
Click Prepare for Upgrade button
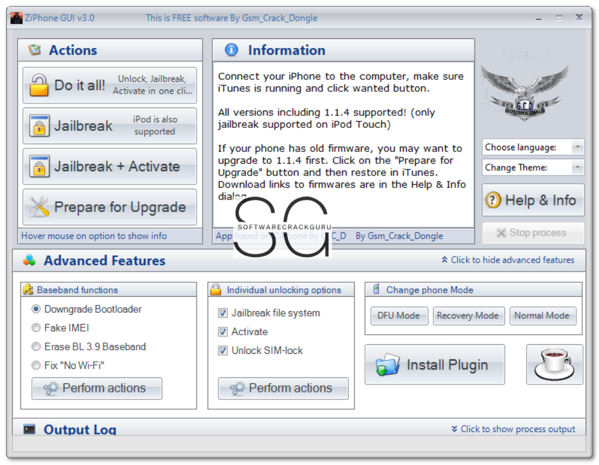[x=109, y=207]
